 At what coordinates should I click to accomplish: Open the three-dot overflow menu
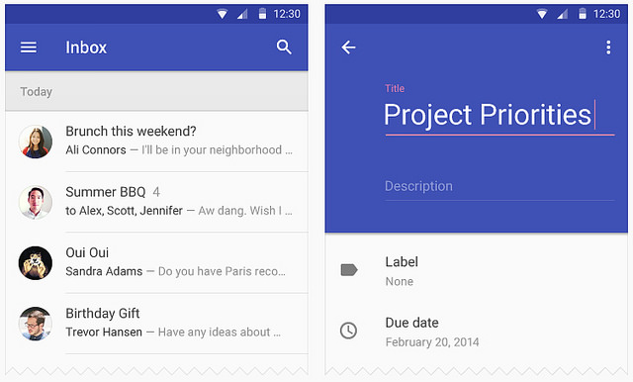(608, 48)
